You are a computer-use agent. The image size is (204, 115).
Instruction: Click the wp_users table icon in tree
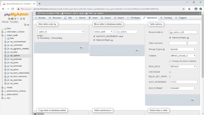[x=8, y=83]
